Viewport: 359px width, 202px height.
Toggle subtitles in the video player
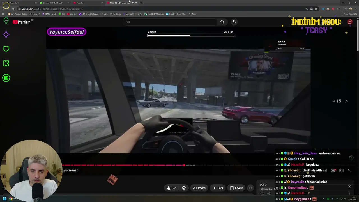(325, 171)
